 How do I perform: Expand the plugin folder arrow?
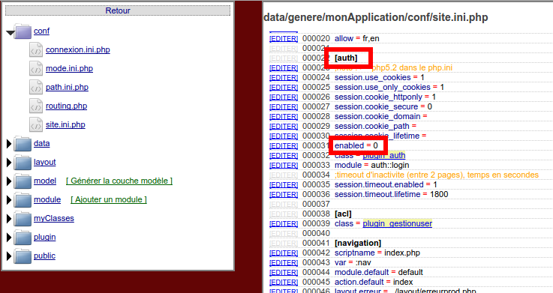[9, 238]
